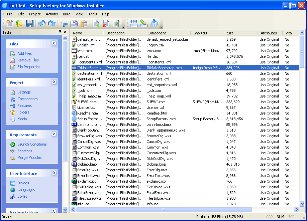Open the Actions menu
Image resolution: width=307 pixels, height=221 pixels.
52,14
